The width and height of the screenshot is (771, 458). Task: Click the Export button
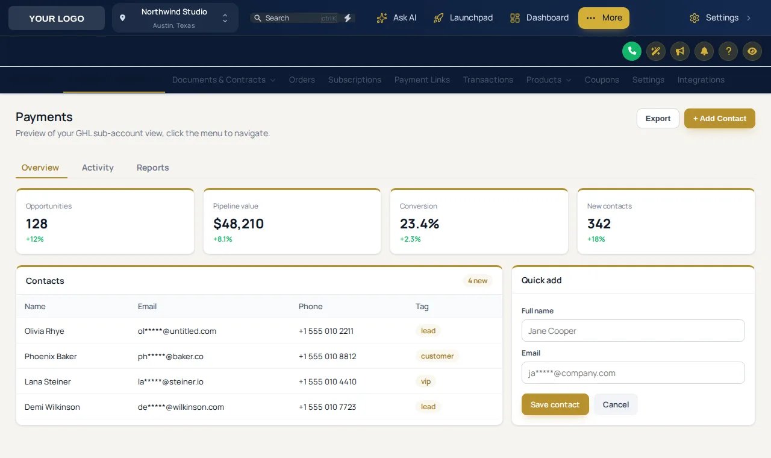[x=658, y=119]
